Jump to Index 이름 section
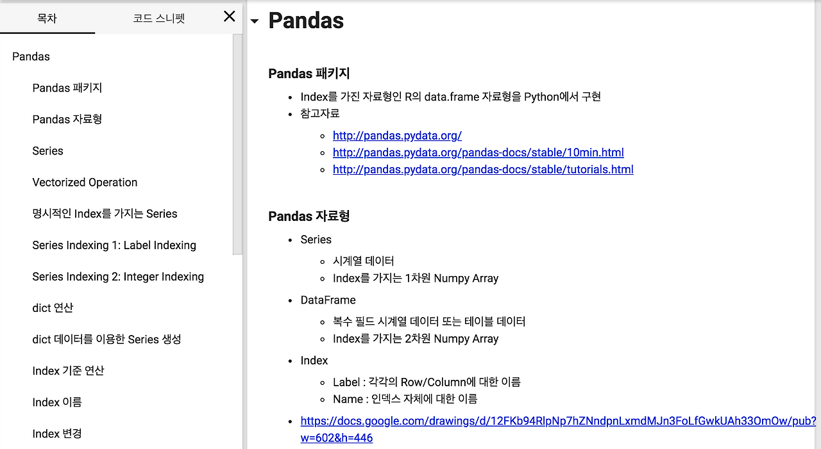The height and width of the screenshot is (449, 821). coord(57,402)
